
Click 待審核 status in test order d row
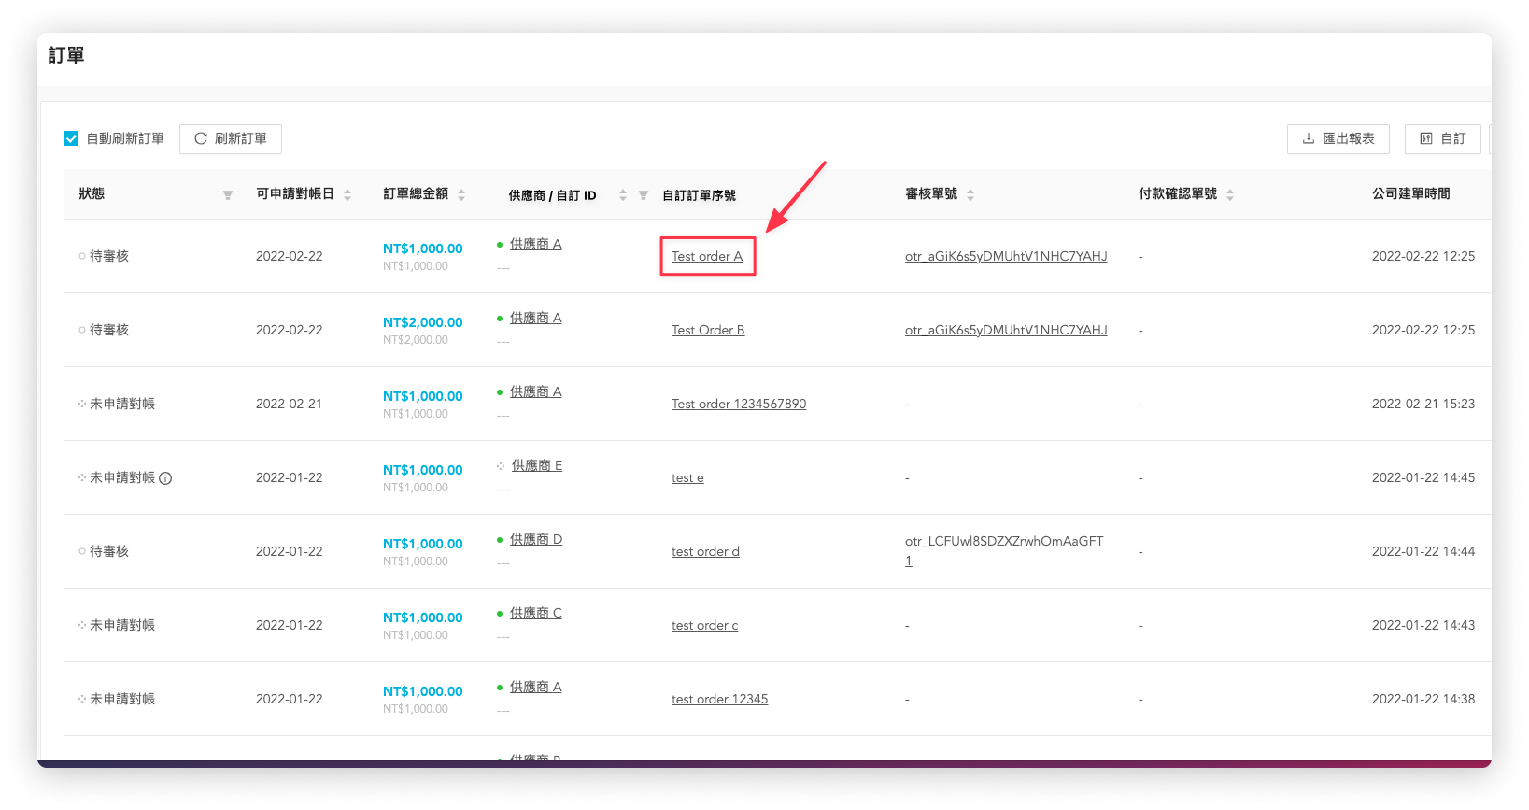click(109, 551)
